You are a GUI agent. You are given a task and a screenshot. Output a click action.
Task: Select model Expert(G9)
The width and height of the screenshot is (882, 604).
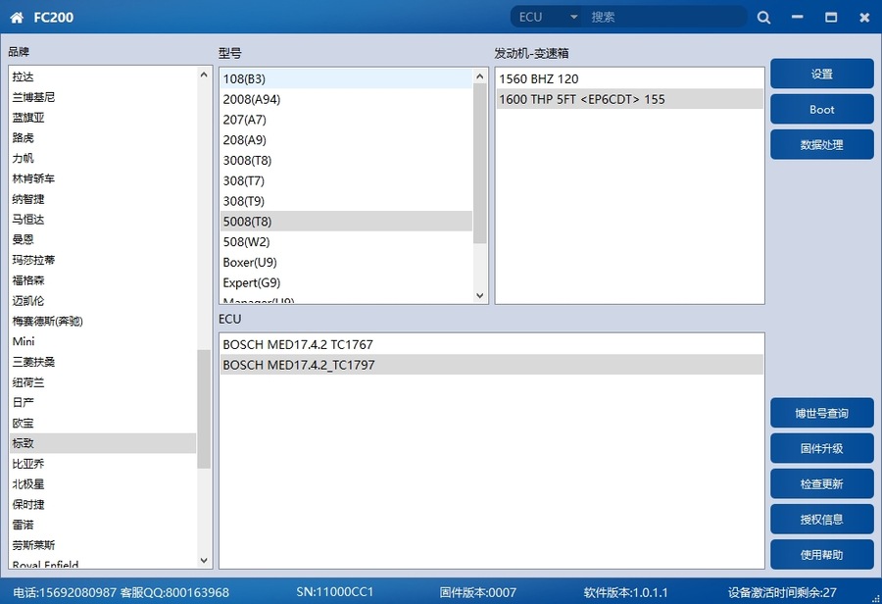347,282
